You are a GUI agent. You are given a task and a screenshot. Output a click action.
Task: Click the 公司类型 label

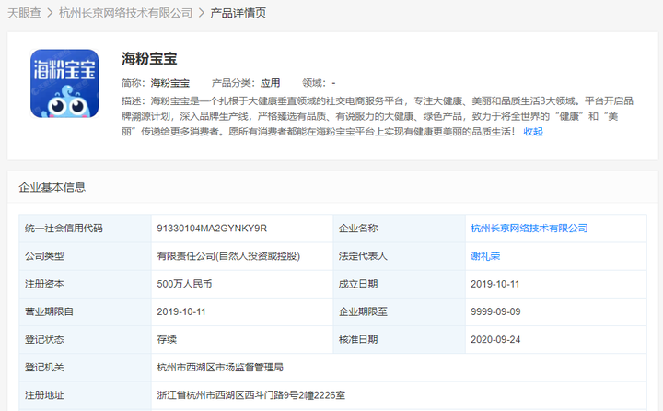44,256
